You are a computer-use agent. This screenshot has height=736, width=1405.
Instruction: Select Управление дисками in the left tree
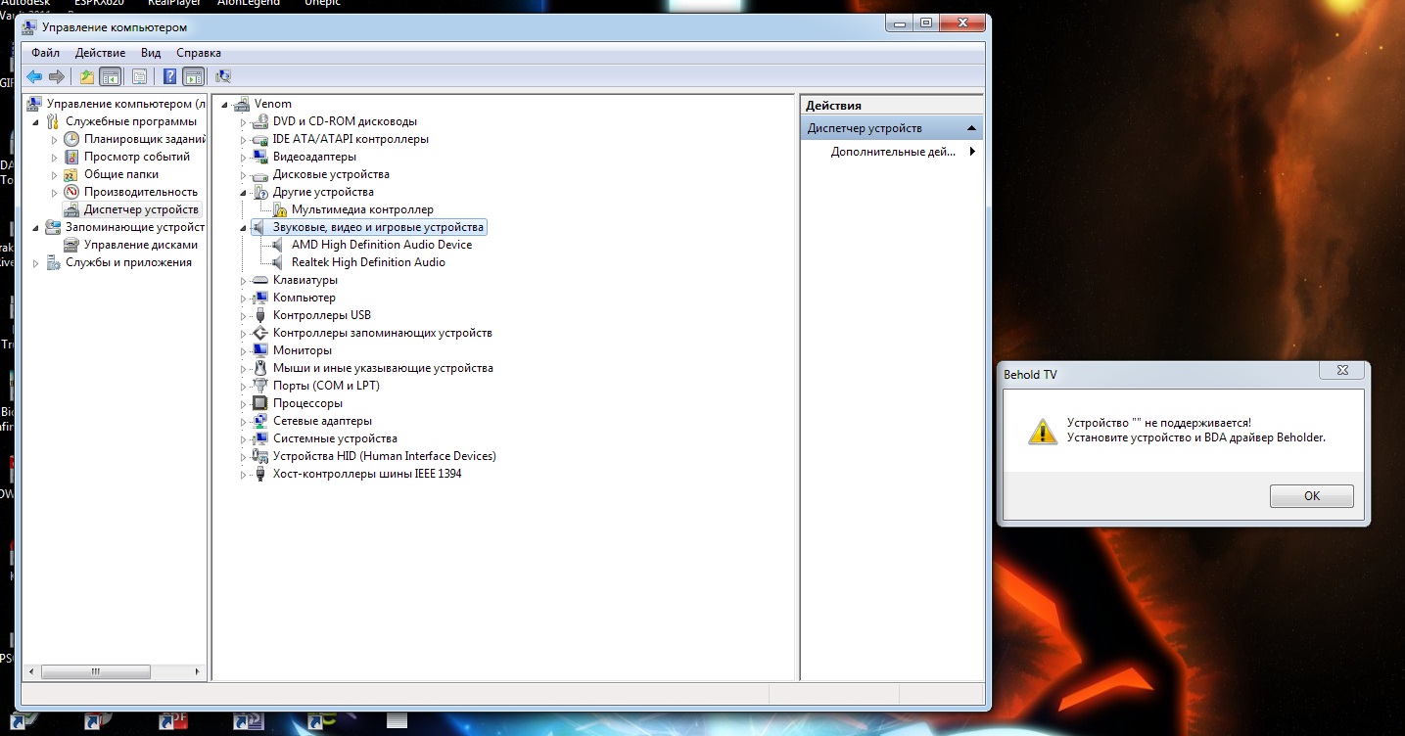click(x=140, y=245)
